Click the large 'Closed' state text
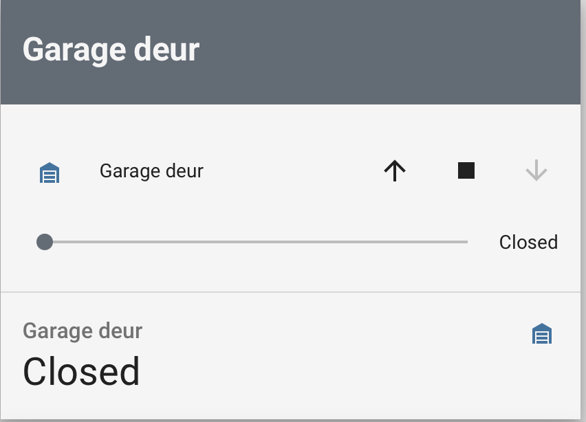The height and width of the screenshot is (422, 586). click(81, 372)
